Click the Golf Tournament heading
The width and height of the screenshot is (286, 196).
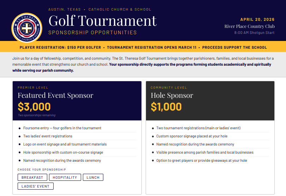pos(102,21)
